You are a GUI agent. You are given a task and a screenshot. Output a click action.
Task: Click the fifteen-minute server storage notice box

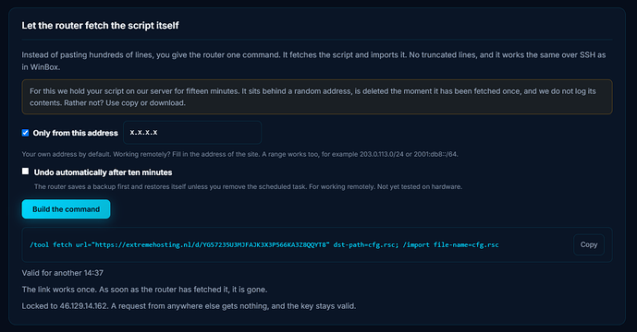click(317, 97)
